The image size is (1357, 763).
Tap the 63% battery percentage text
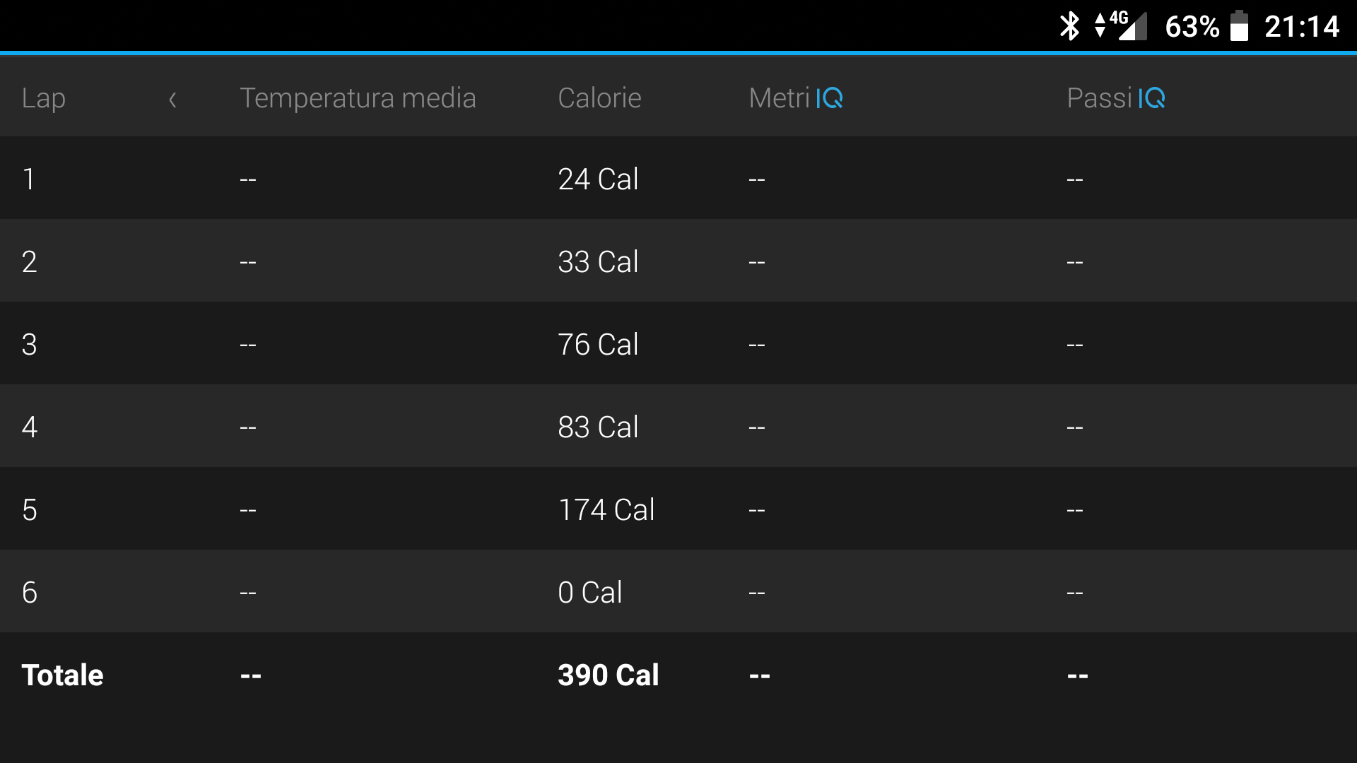pos(1192,27)
